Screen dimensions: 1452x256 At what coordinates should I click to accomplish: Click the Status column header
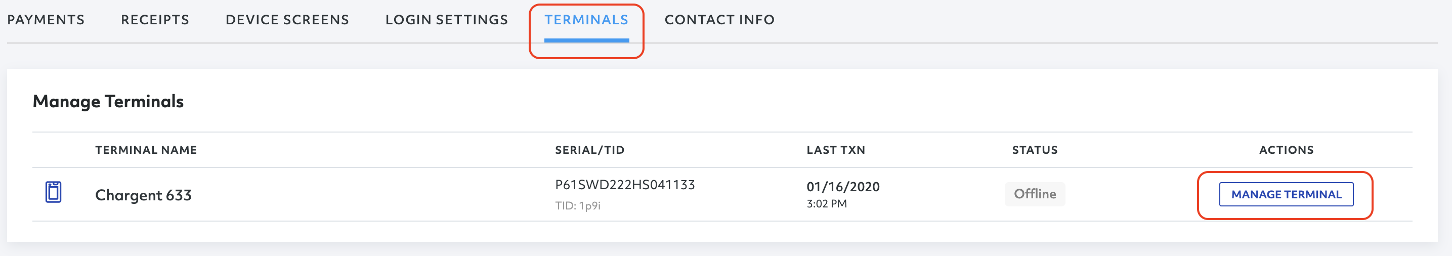[x=1034, y=150]
